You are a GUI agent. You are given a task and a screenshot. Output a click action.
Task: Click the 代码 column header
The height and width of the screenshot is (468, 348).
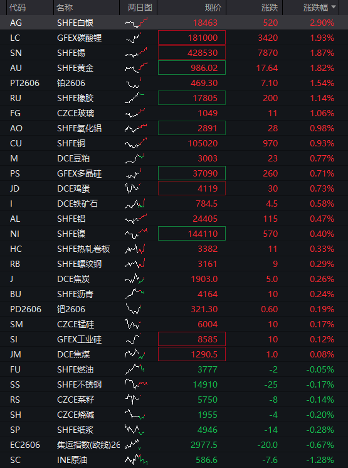(18, 8)
